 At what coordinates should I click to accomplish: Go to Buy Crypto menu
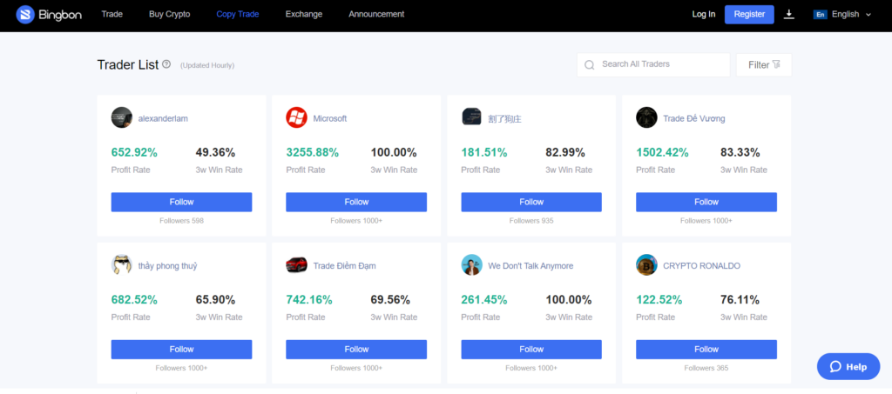(x=169, y=15)
